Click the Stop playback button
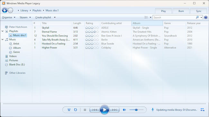 [85, 110]
